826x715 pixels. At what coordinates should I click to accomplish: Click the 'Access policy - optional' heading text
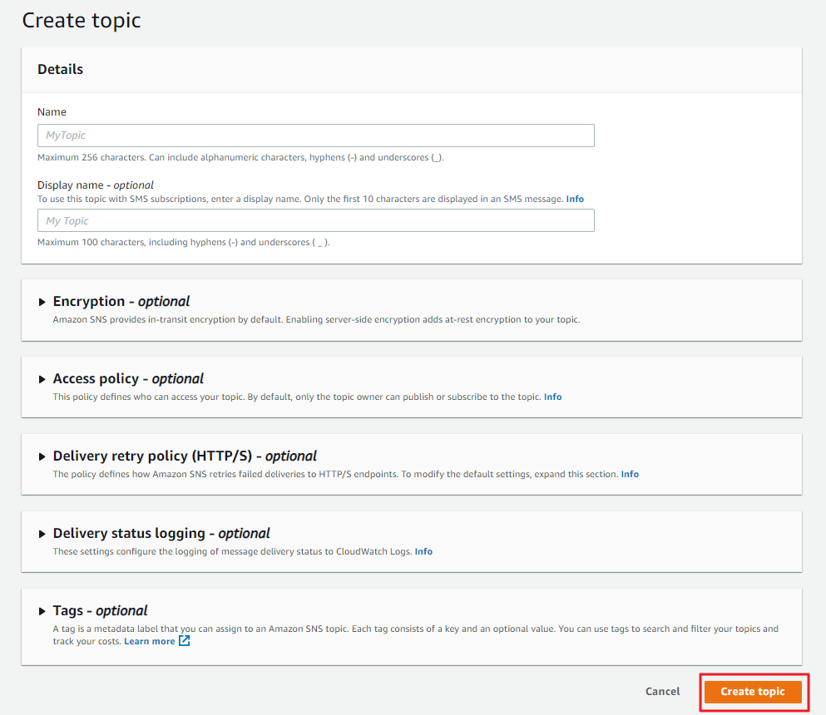[128, 379]
